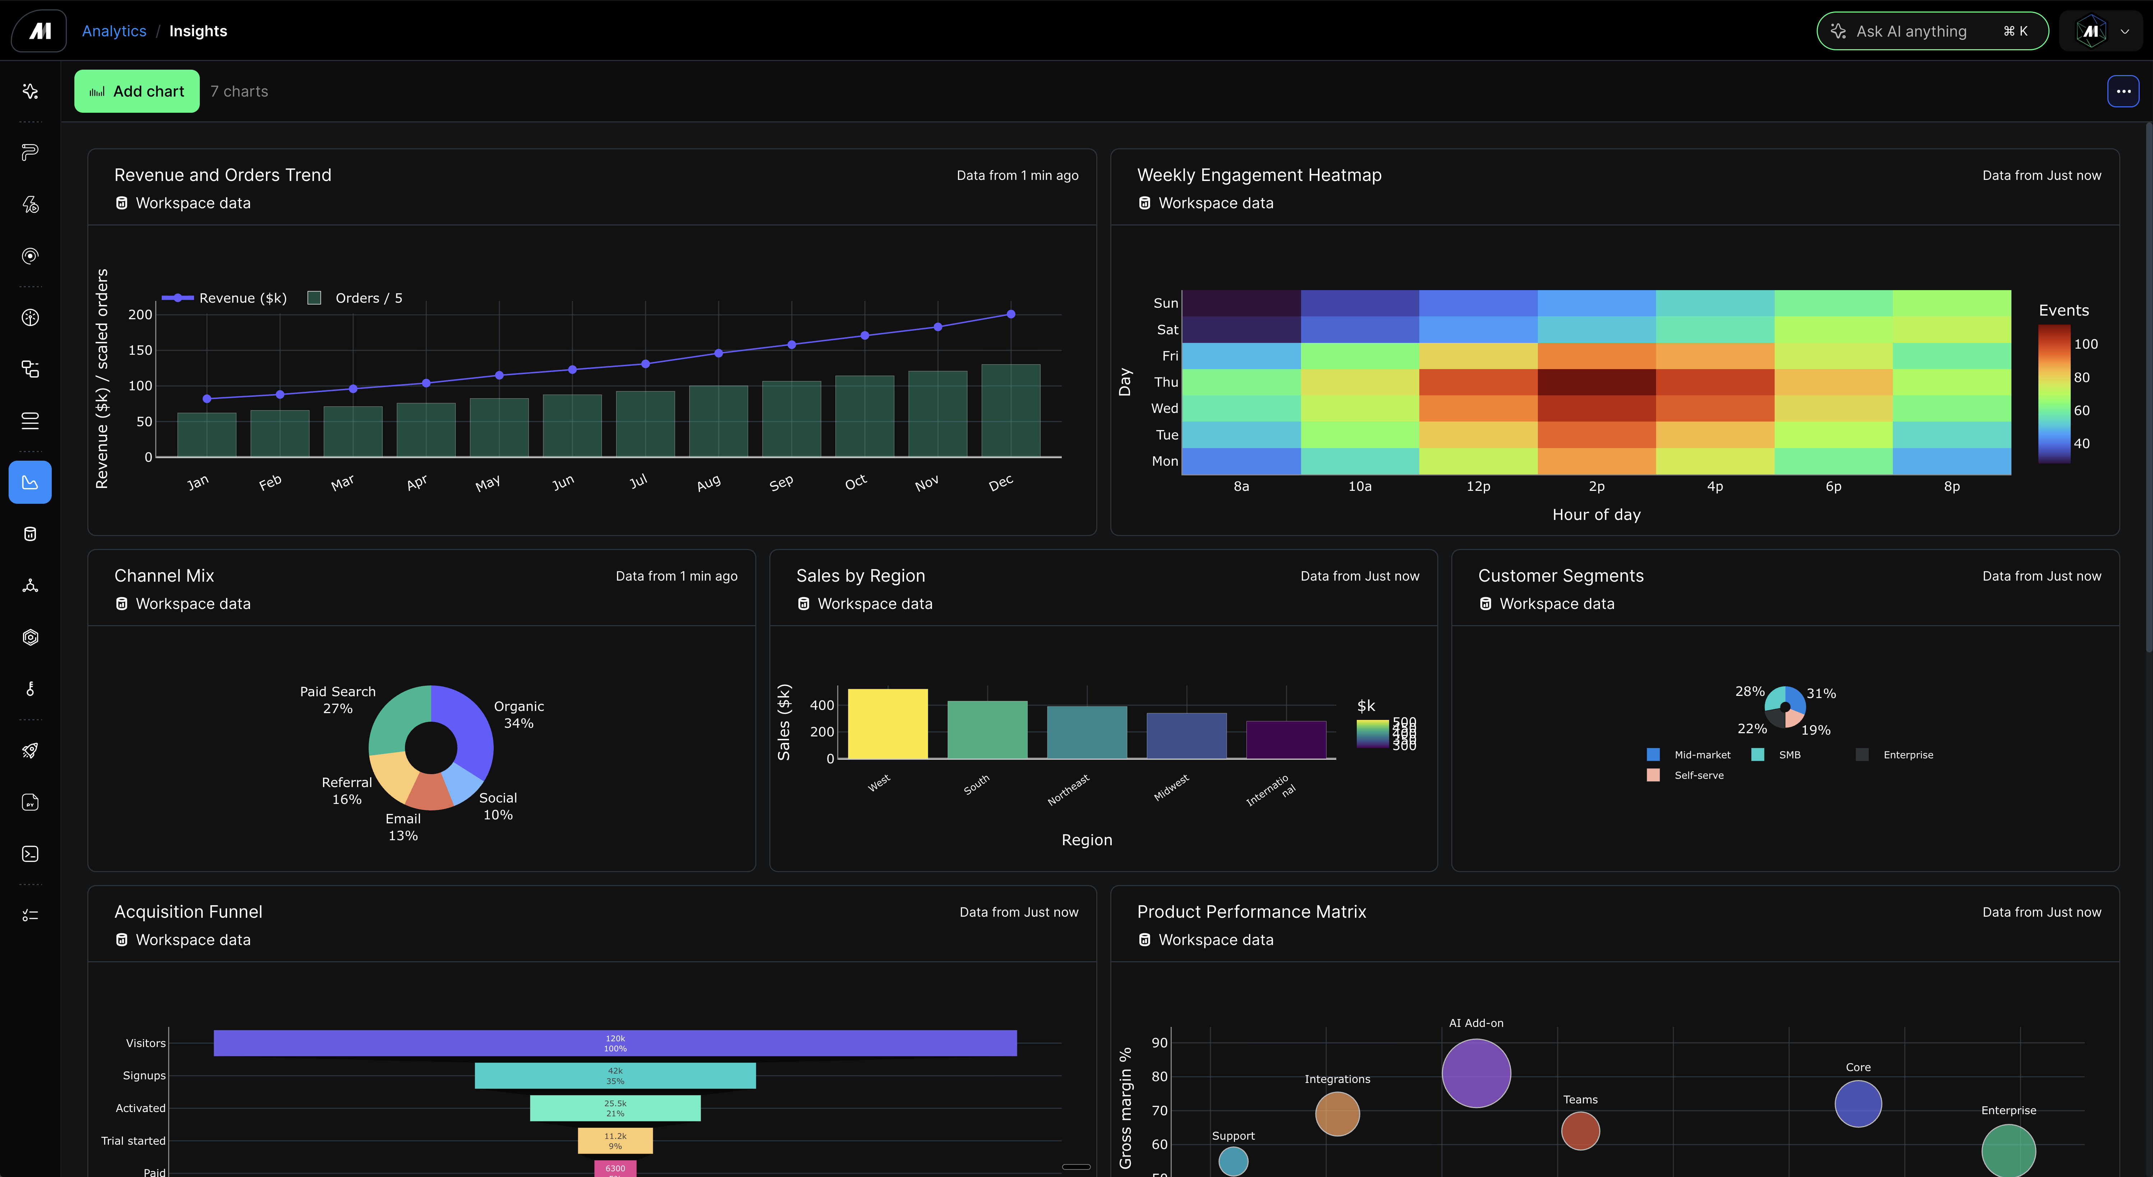Screen dimensions: 2153x1177
Task: Open the lightning bolt play sidebar icon
Action: click(x=30, y=204)
